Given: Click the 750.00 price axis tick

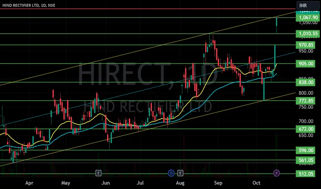Looking at the screenshot, I should coord(306,107).
